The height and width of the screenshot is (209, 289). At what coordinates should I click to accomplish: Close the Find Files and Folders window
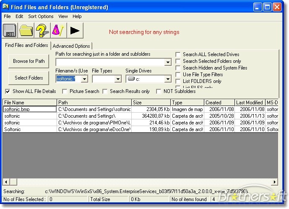coord(277,7)
